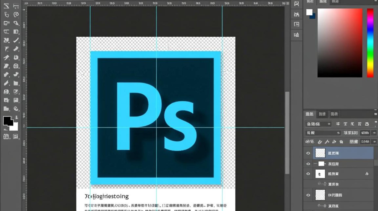The height and width of the screenshot is (211, 378).
Task: Collapse the effects arrow on the third layer
Action: pyautogui.click(x=367, y=174)
